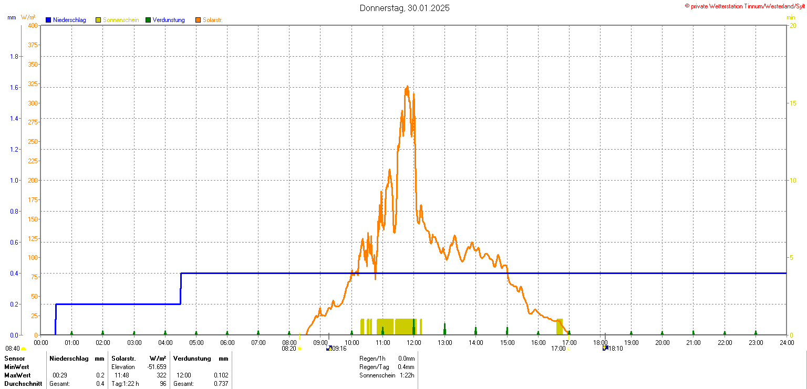The height and width of the screenshot is (389, 807).
Task: Click the sunrise icon beside 08:20
Action: pos(299,349)
